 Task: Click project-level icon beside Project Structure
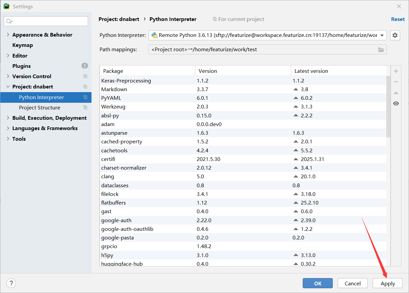coord(85,107)
